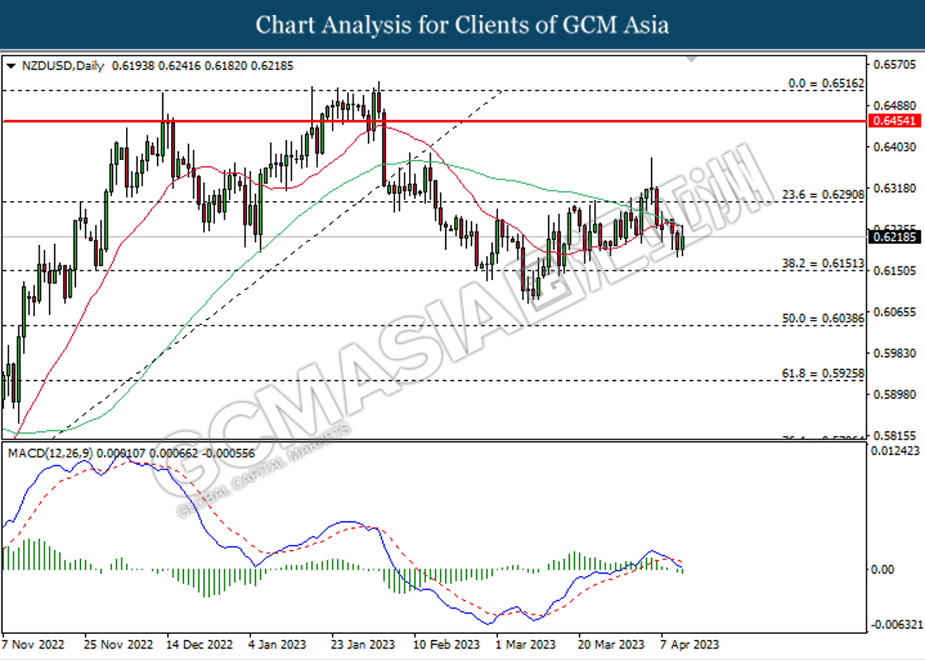Click the chart menu triangle beside NZDUSD
Image resolution: width=925 pixels, height=660 pixels.
[11, 66]
